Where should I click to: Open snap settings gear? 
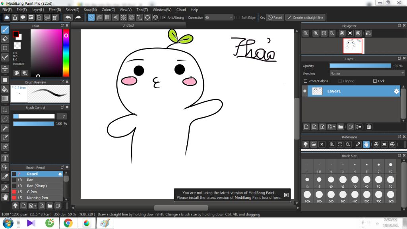[155, 17]
